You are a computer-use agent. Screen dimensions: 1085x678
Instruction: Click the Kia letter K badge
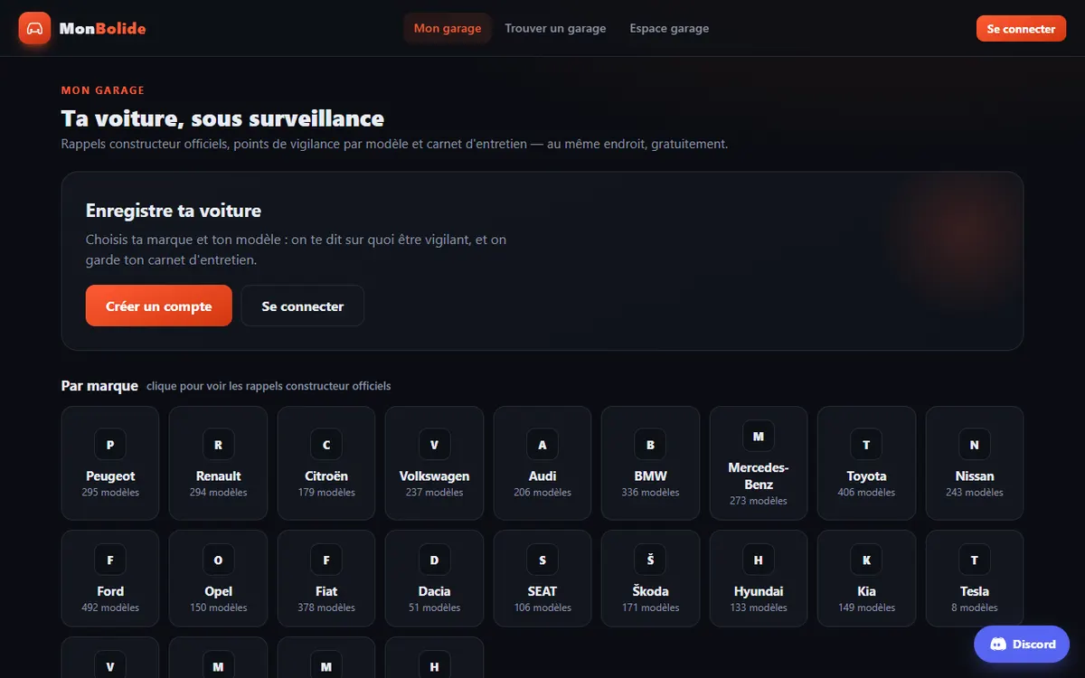click(866, 560)
